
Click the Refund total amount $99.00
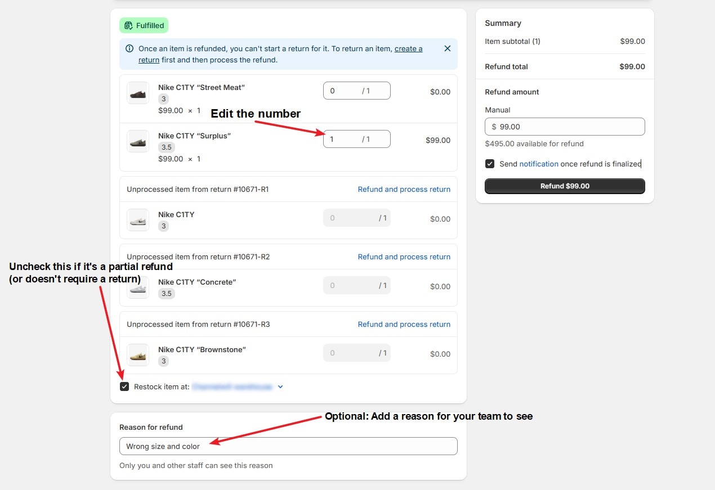(632, 66)
